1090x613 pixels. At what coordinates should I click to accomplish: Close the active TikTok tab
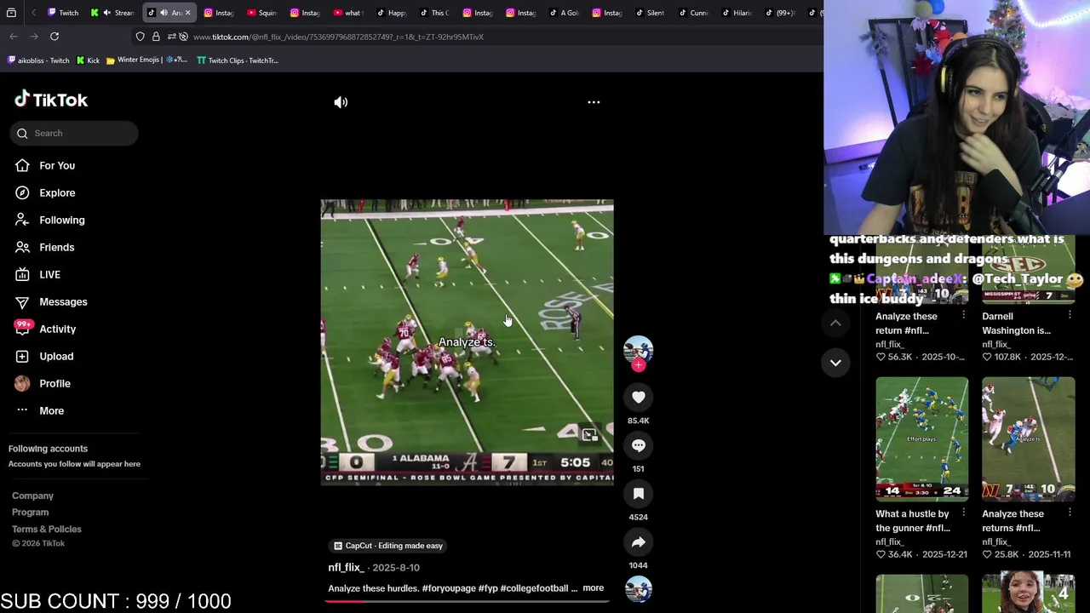(x=188, y=13)
